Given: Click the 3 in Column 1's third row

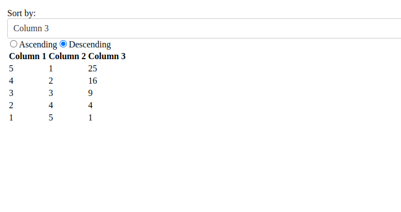Looking at the screenshot, I should click(x=11, y=93).
